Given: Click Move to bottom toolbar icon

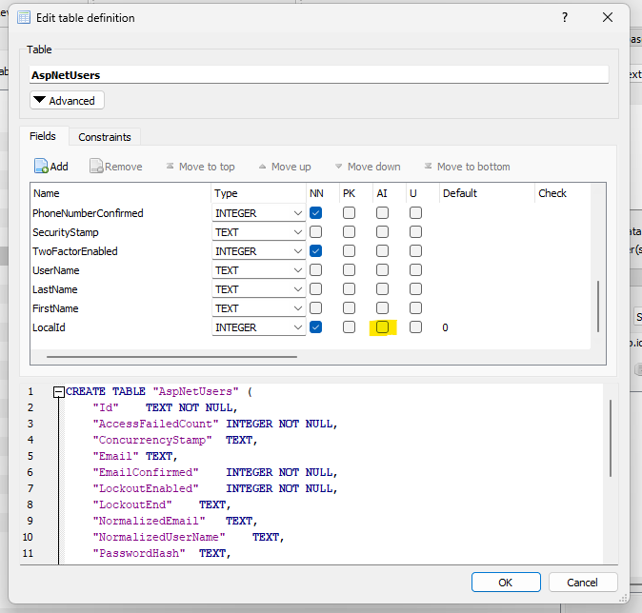Looking at the screenshot, I should pos(429,167).
